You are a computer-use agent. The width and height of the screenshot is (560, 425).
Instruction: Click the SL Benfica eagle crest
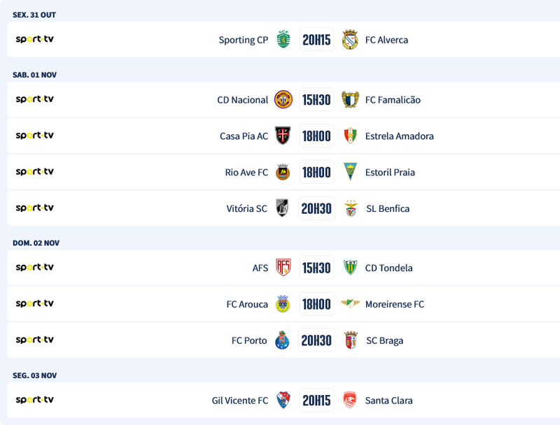point(350,208)
